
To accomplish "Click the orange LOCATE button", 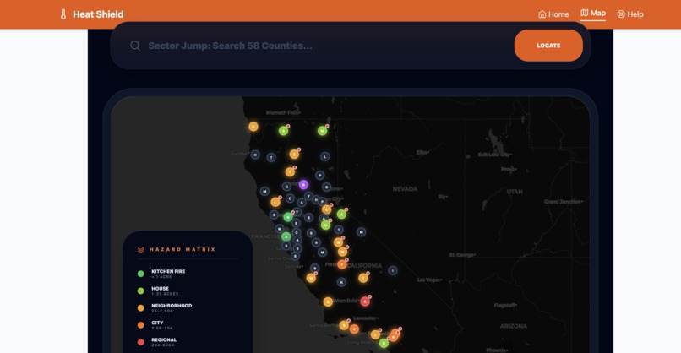I will pyautogui.click(x=548, y=46).
